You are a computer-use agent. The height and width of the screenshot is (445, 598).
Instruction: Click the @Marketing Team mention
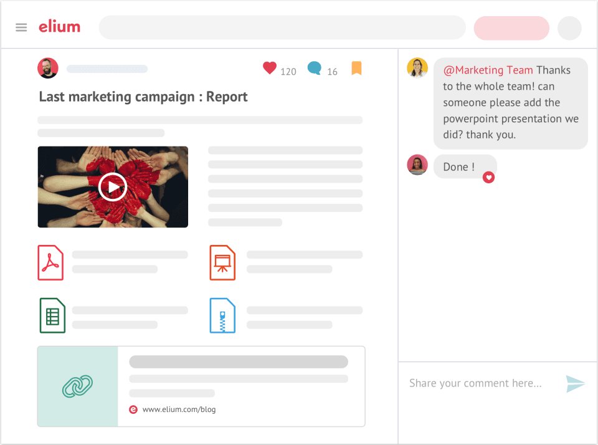point(488,70)
